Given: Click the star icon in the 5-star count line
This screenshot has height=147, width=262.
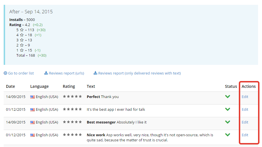Looking at the screenshot, I should (x=22, y=30).
